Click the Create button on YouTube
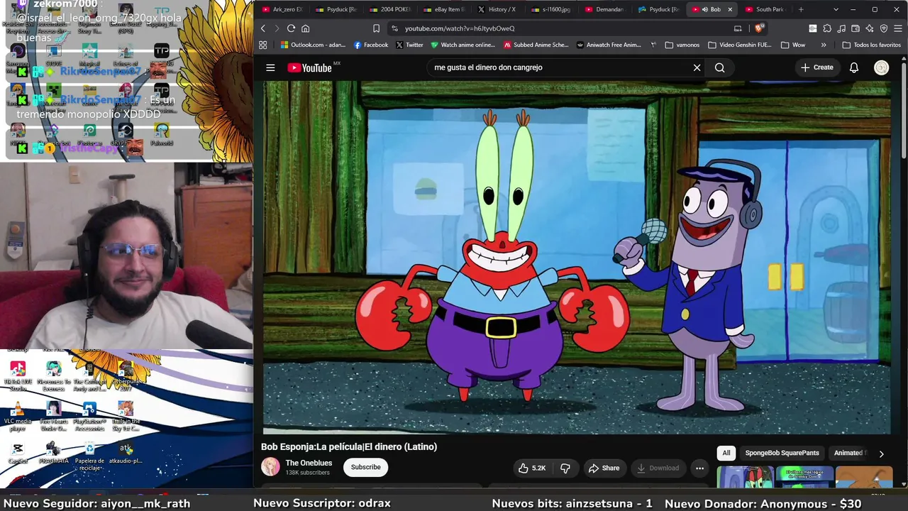Image resolution: width=908 pixels, height=511 pixels. pyautogui.click(x=816, y=67)
